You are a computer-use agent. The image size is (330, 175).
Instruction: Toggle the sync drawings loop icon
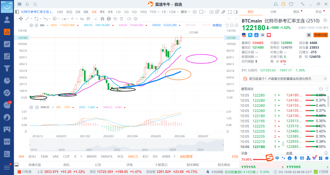(108, 19)
